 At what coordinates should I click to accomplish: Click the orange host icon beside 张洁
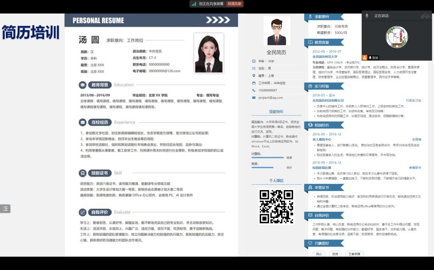[364, 57]
